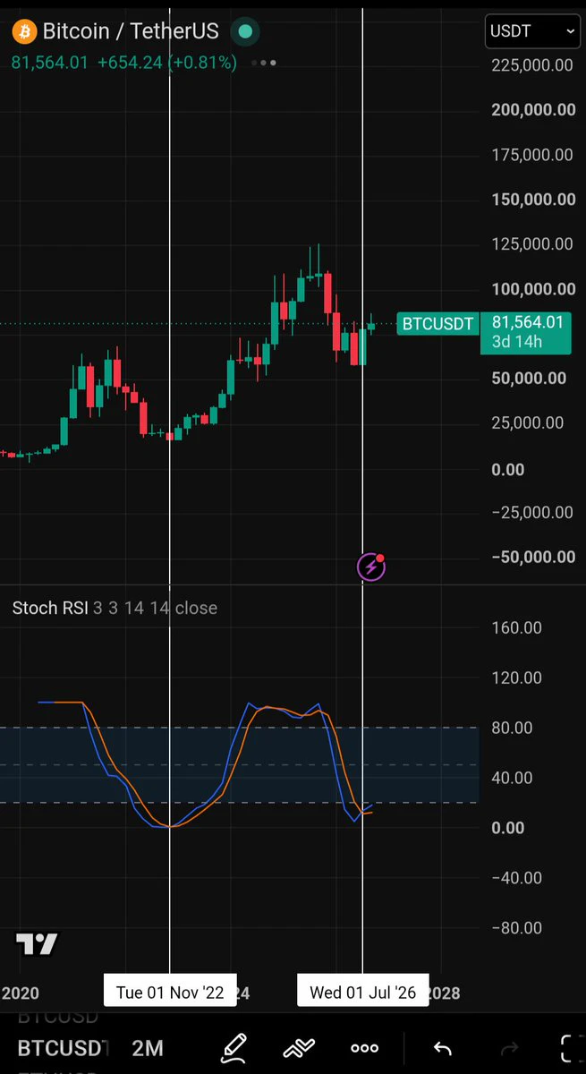The image size is (586, 1074).
Task: Click the +654.24 (+0.81%) change value
Action: tap(167, 63)
